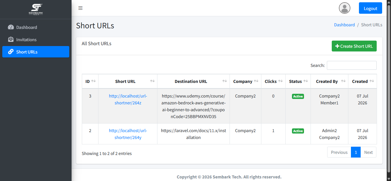Click the Active badge in row 2
The height and width of the screenshot is (181, 391).
pyautogui.click(x=298, y=131)
